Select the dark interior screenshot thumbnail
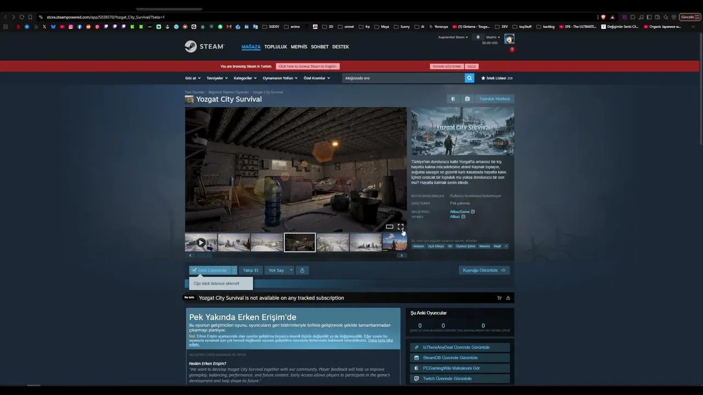 [x=300, y=242]
